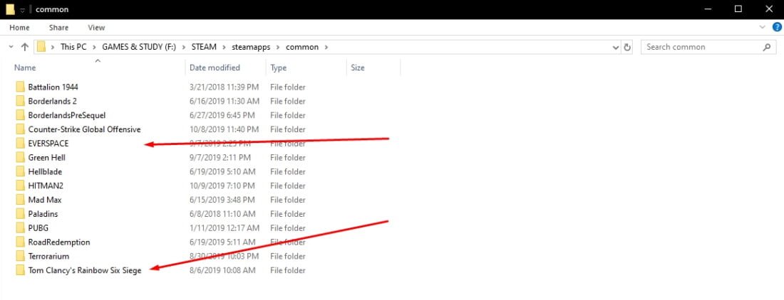The width and height of the screenshot is (784, 300).
Task: Click the search magnifier icon
Action: (767, 47)
